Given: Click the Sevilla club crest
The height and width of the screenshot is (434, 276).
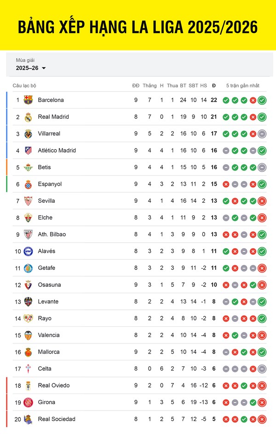Looking at the screenshot, I should coord(29,201).
